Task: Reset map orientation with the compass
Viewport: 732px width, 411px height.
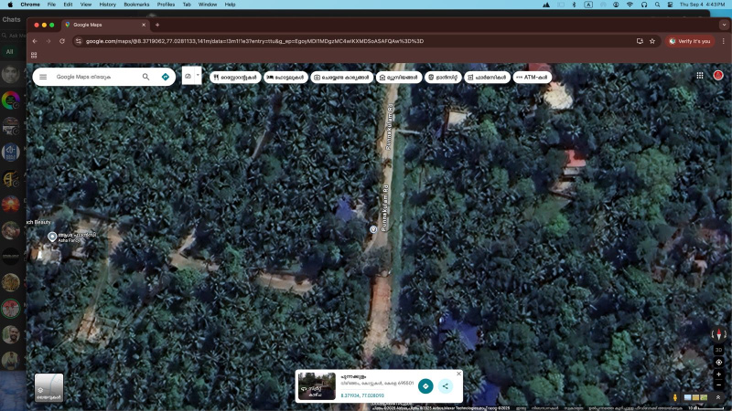Action: 718,335
